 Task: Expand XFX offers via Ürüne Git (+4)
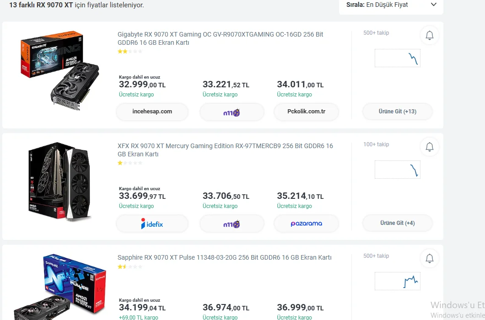tap(397, 223)
